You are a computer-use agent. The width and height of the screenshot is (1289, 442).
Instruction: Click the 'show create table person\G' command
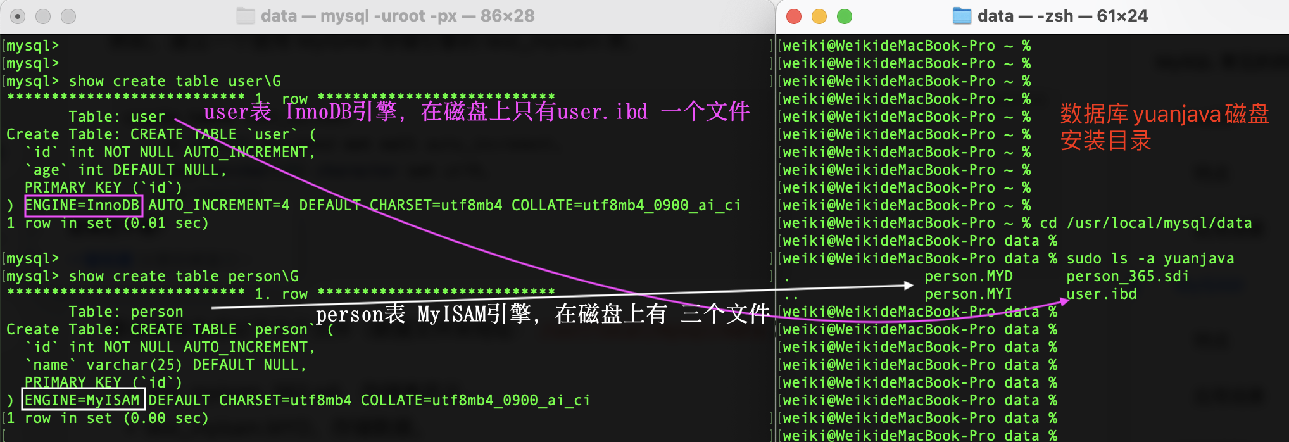tap(184, 276)
